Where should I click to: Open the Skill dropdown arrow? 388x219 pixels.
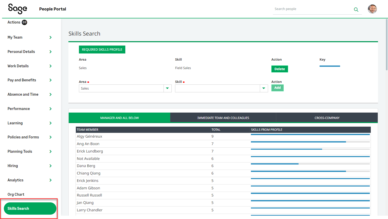264,88
